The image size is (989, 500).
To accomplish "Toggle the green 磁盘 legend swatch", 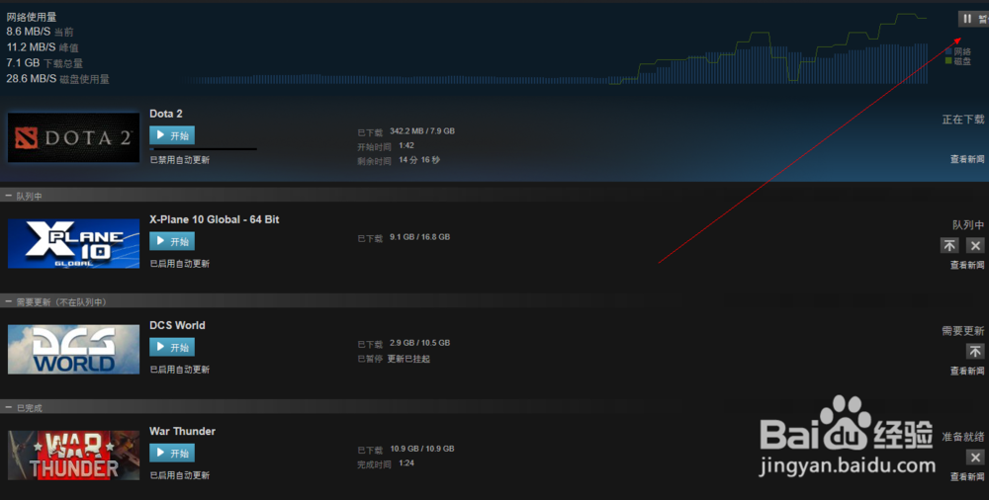I will pos(948,61).
